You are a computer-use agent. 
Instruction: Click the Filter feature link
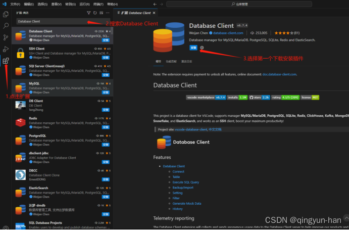(x=176, y=198)
